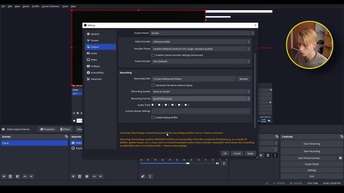The width and height of the screenshot is (344, 193).
Task: Move the source up in the Sources dock
Action: tap(94, 176)
